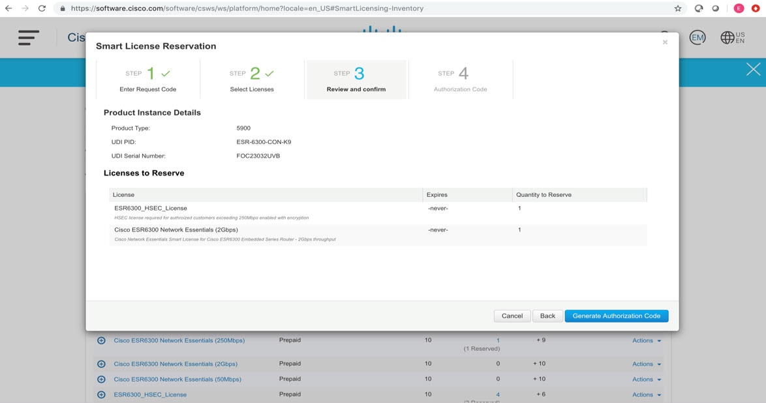Expand the ESR6300_HSEC_License row
766x403 pixels.
coord(101,395)
